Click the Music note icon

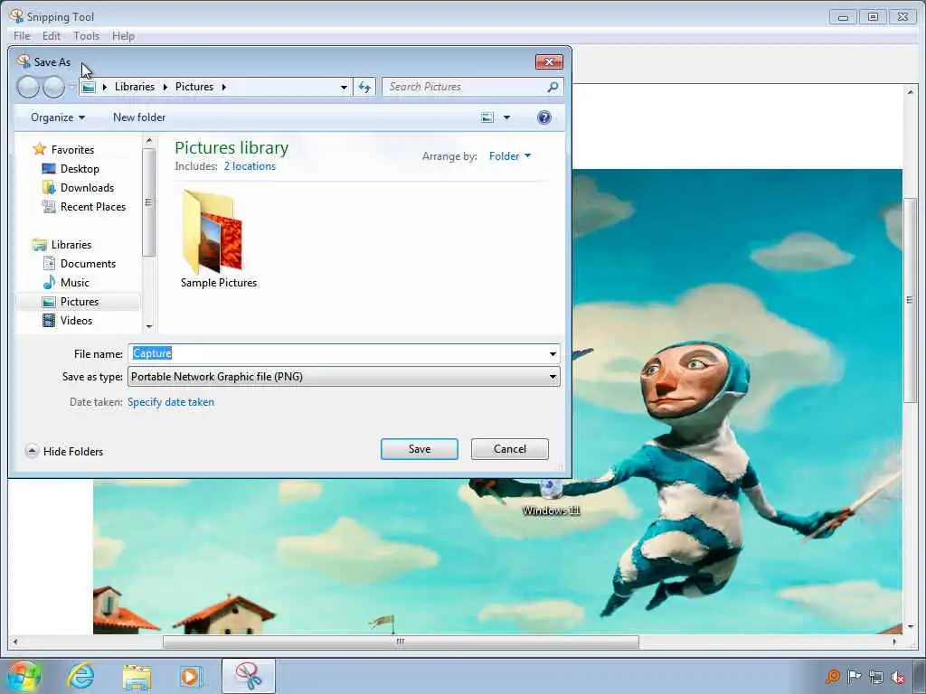tap(49, 282)
